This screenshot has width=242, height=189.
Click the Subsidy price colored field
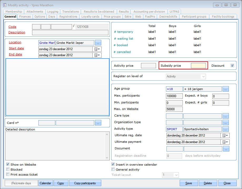click(198, 66)
